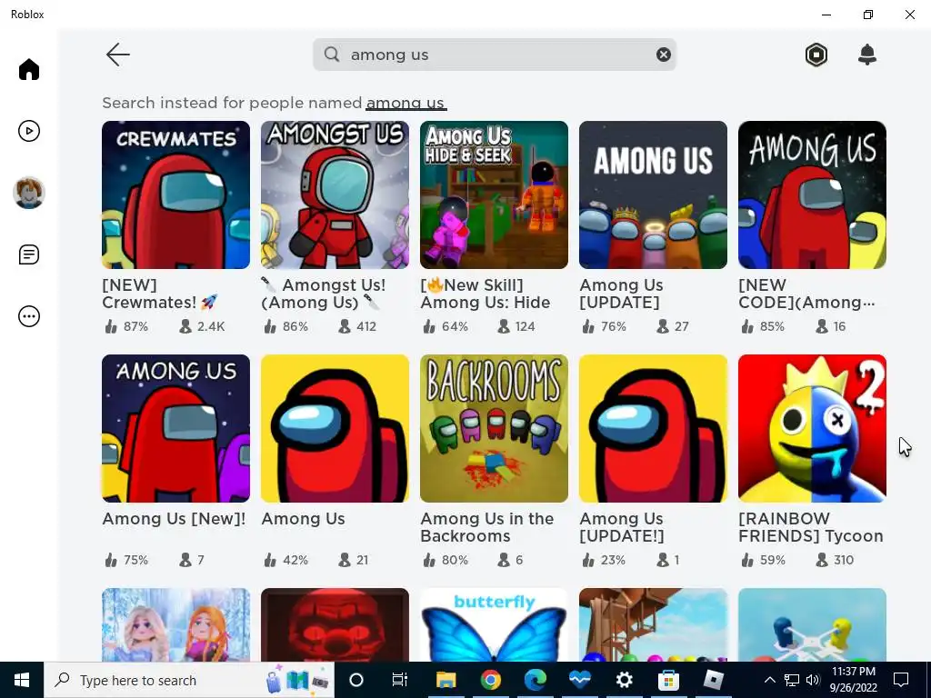Click the 87% like rating
931x698 pixels.
(x=126, y=326)
